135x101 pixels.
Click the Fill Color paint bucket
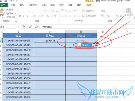[x=42, y=16]
